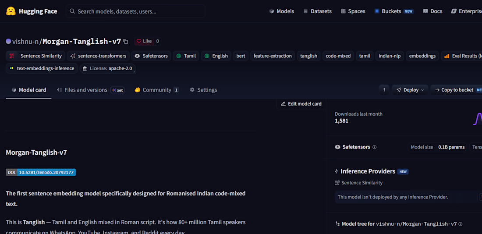Open the like count showing 0
This screenshot has height=234, width=482.
coord(157,41)
